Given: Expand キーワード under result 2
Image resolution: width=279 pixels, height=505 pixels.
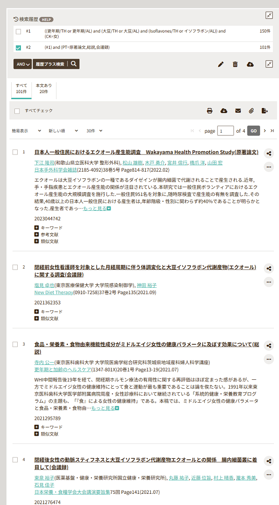Looking at the screenshot, I should (48, 311).
